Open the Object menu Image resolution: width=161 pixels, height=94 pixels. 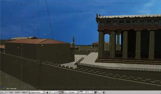tap(24, 92)
